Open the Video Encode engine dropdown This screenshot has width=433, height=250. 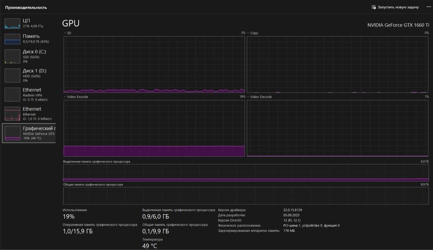click(65, 97)
